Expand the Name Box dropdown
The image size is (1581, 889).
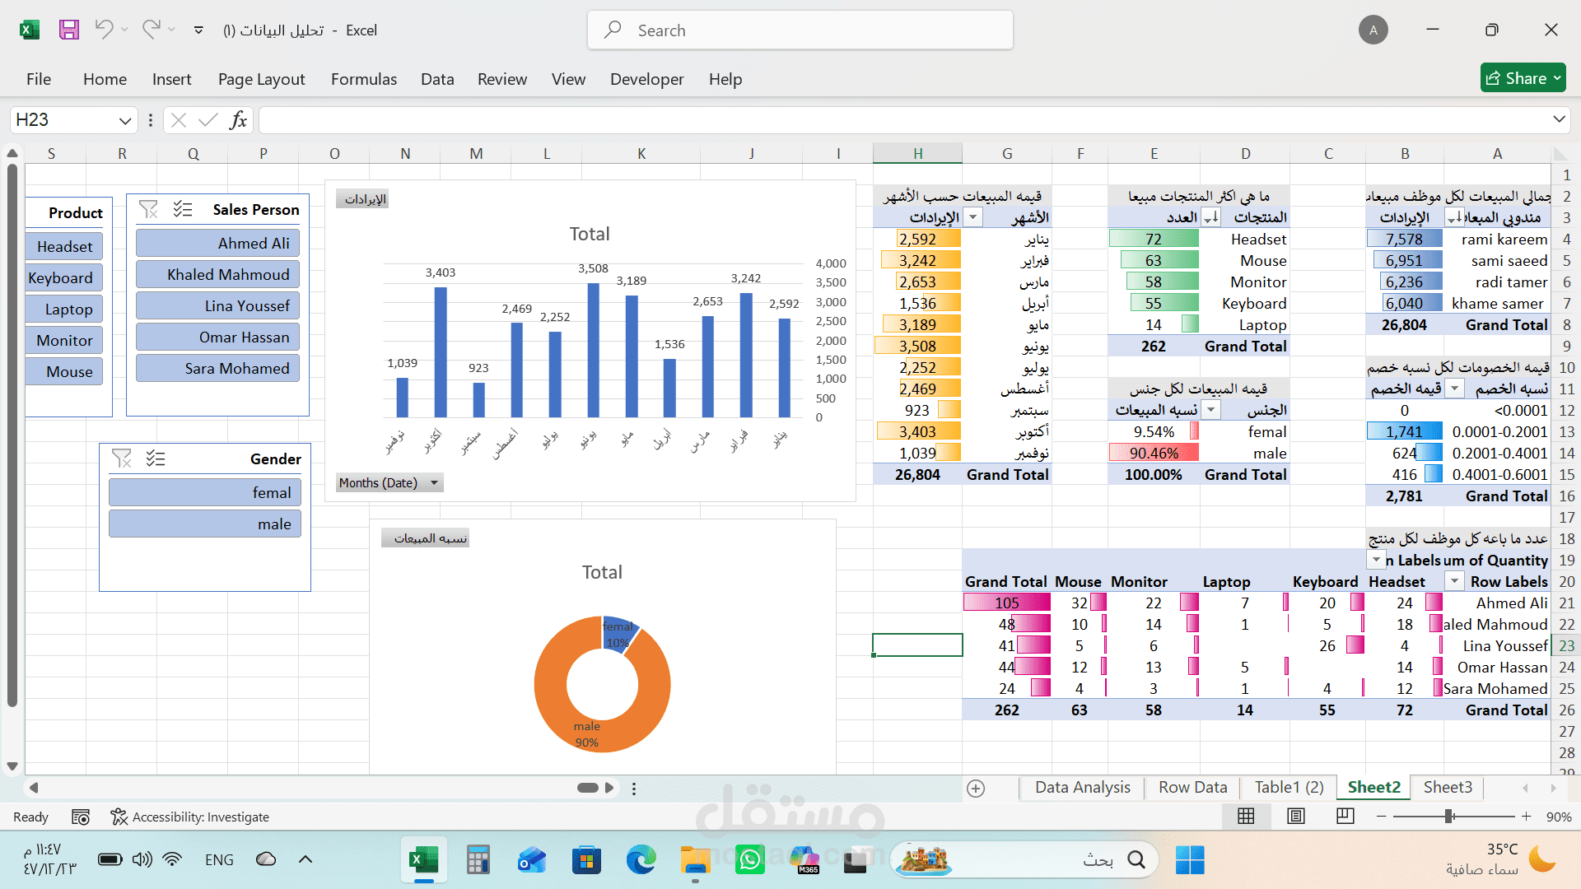point(125,120)
